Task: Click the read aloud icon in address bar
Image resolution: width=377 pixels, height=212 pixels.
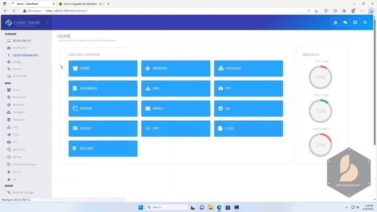Action: coord(309,11)
